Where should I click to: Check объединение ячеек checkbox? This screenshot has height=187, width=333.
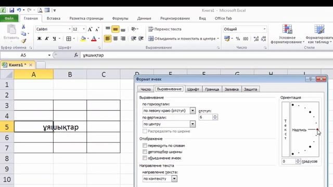(x=145, y=158)
